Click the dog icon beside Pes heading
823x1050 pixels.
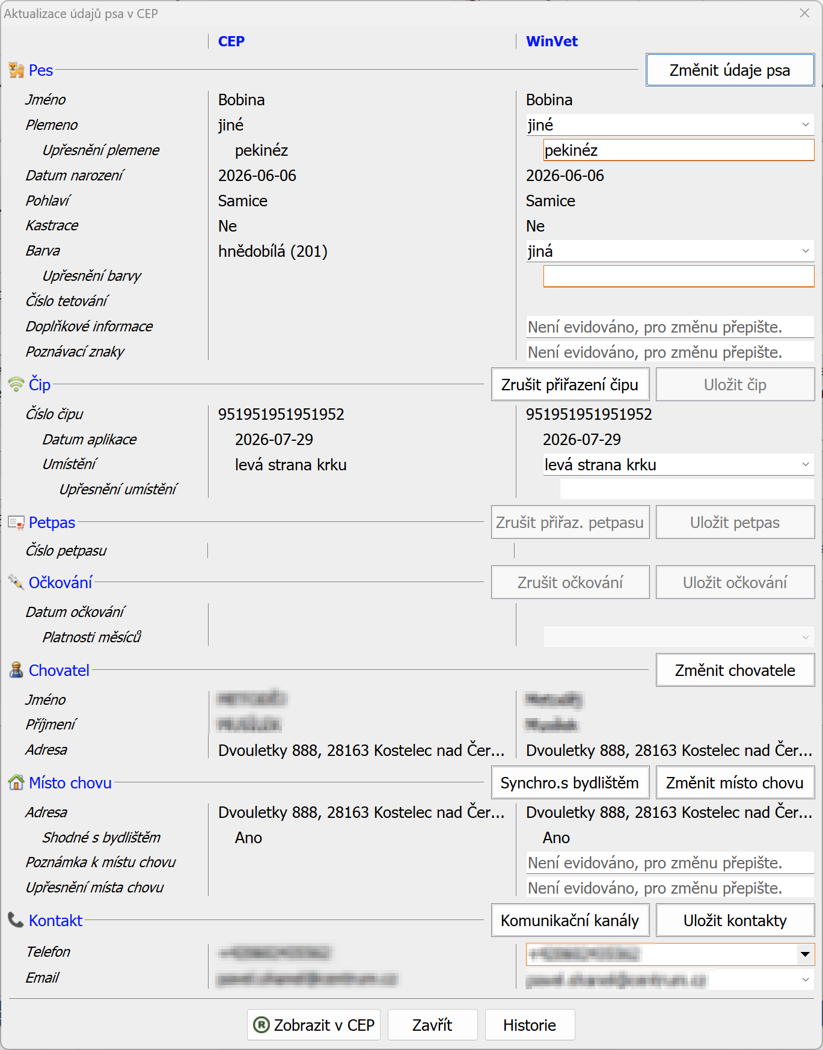coord(16,70)
